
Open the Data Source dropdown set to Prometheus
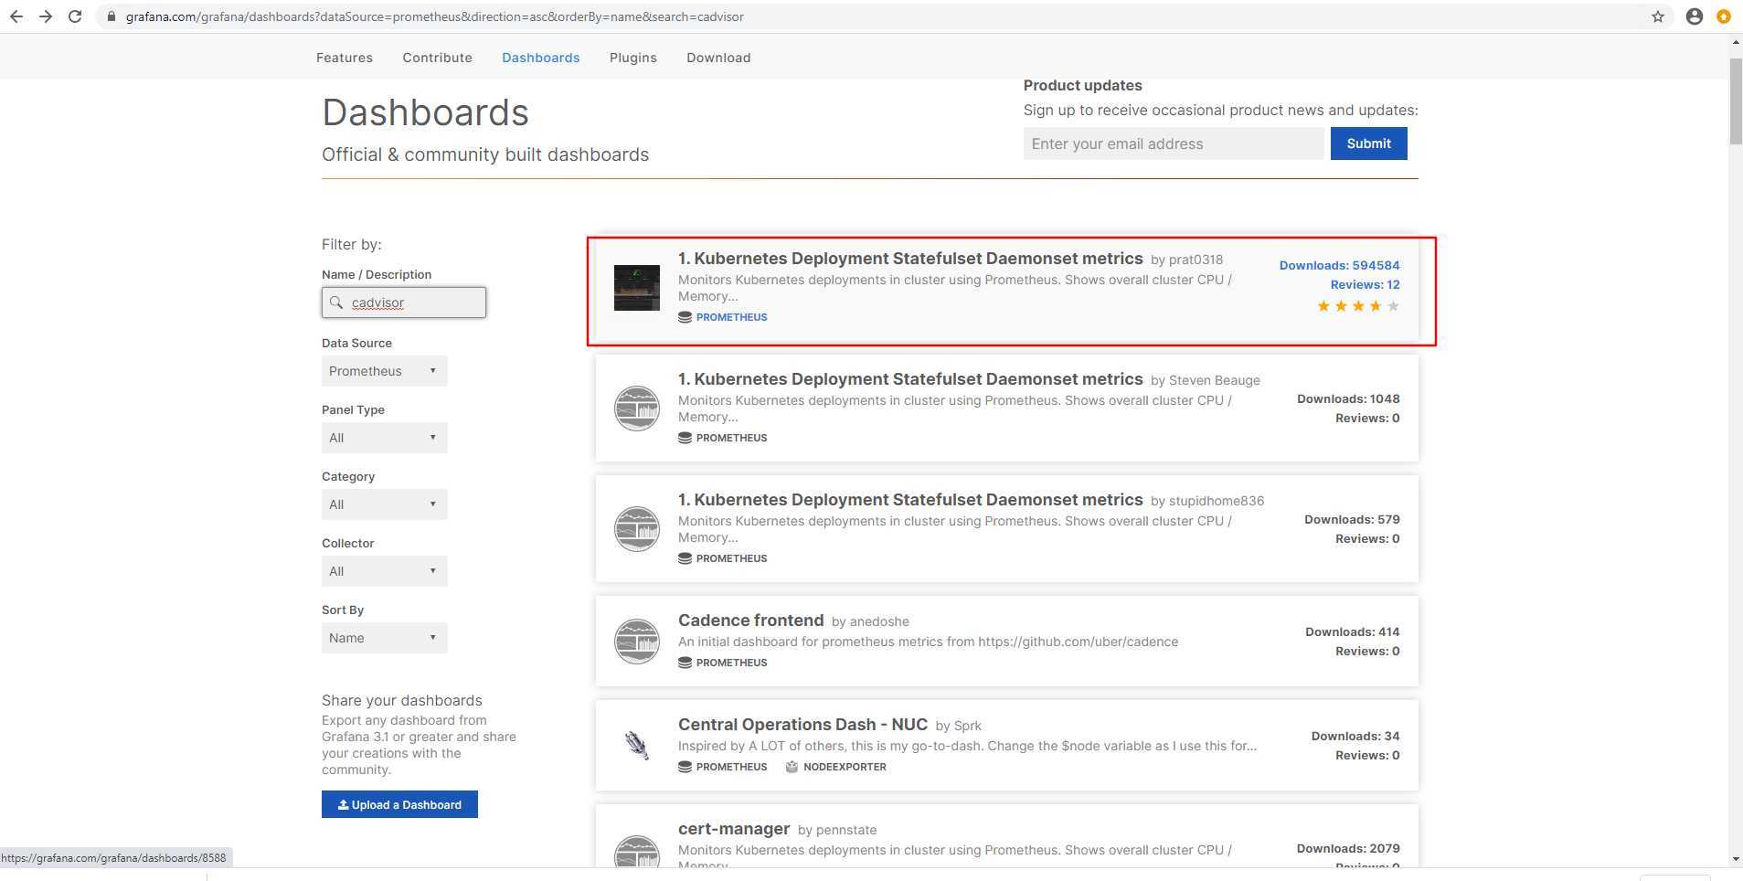coord(384,371)
